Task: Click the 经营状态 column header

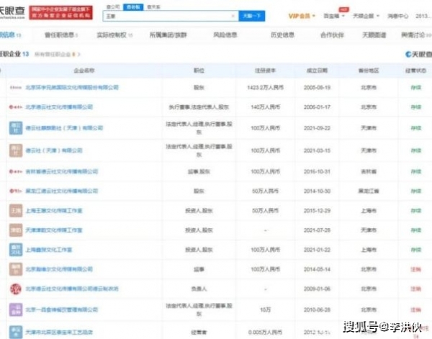Action: point(415,71)
